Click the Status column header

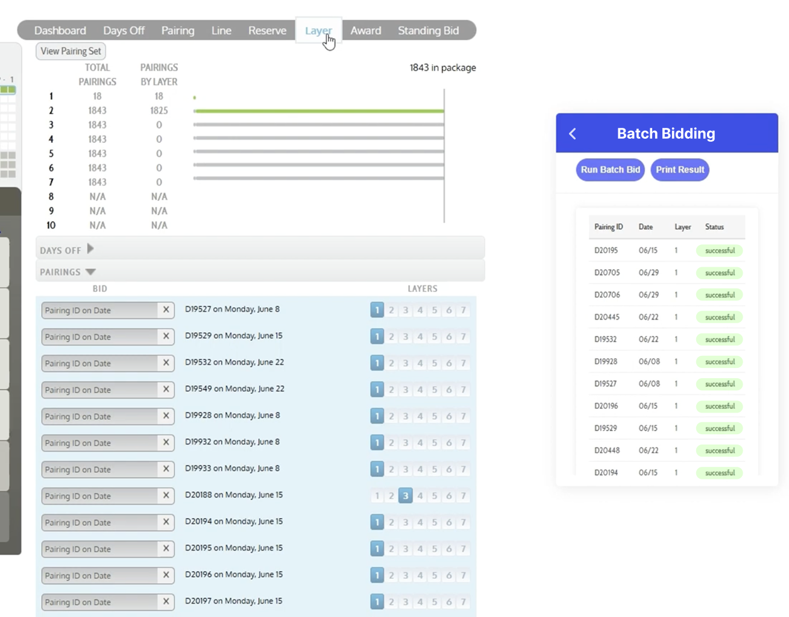(x=714, y=227)
